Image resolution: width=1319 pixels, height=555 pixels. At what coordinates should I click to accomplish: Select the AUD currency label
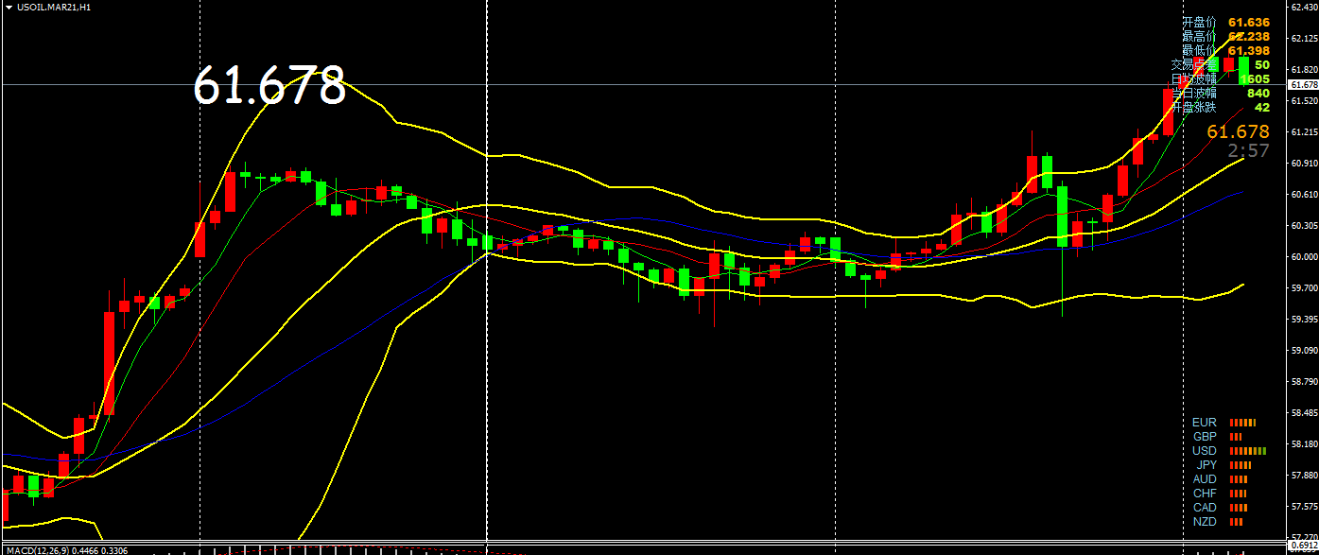(x=1205, y=479)
